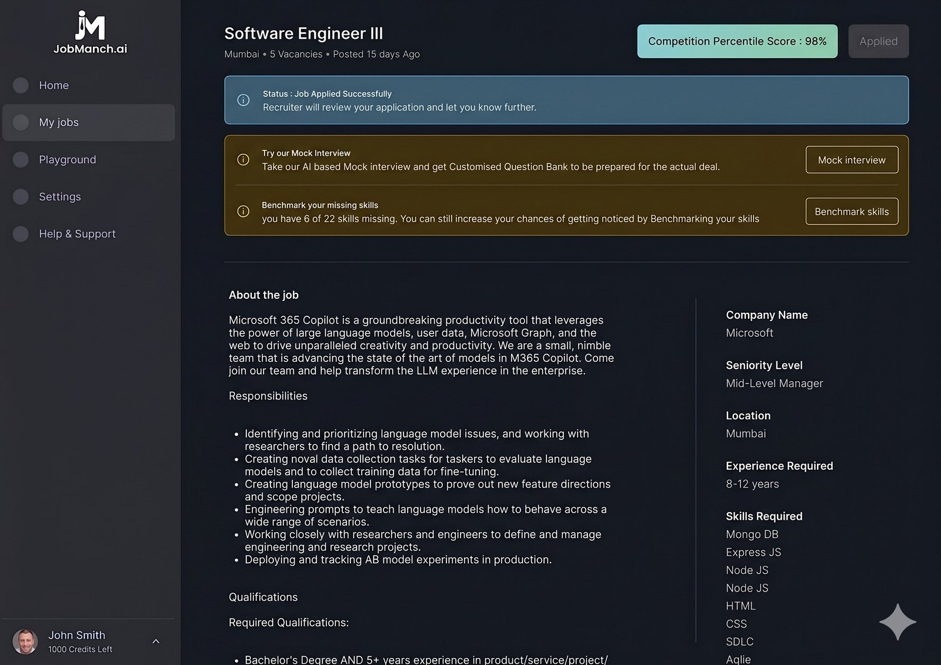Click the 'Mongo DB' skill
The width and height of the screenshot is (941, 665).
[752, 534]
